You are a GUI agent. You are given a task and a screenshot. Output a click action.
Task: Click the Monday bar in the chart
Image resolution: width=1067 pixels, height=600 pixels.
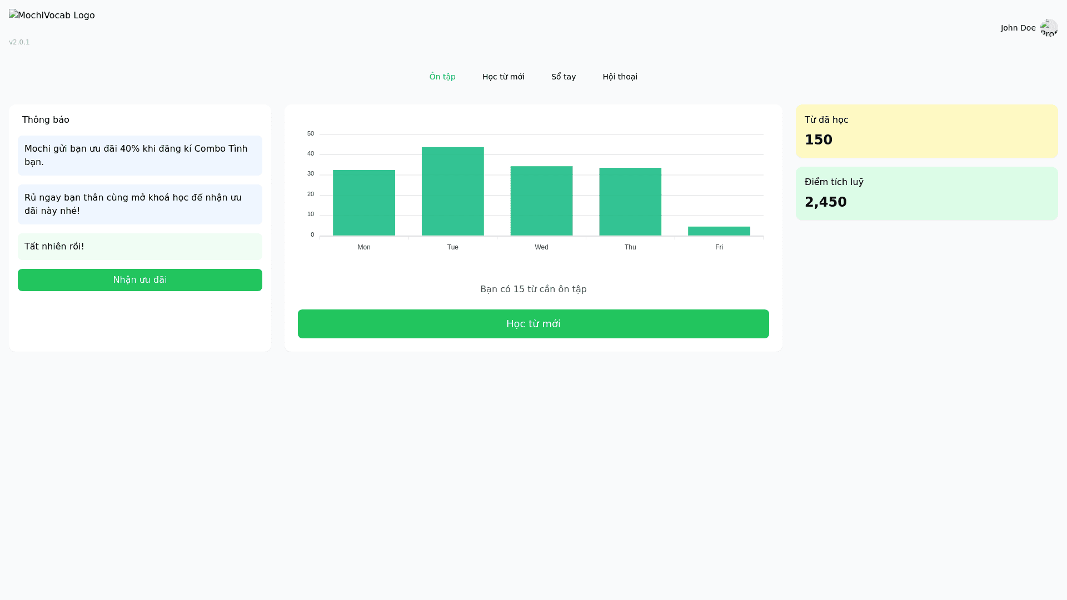point(364,203)
